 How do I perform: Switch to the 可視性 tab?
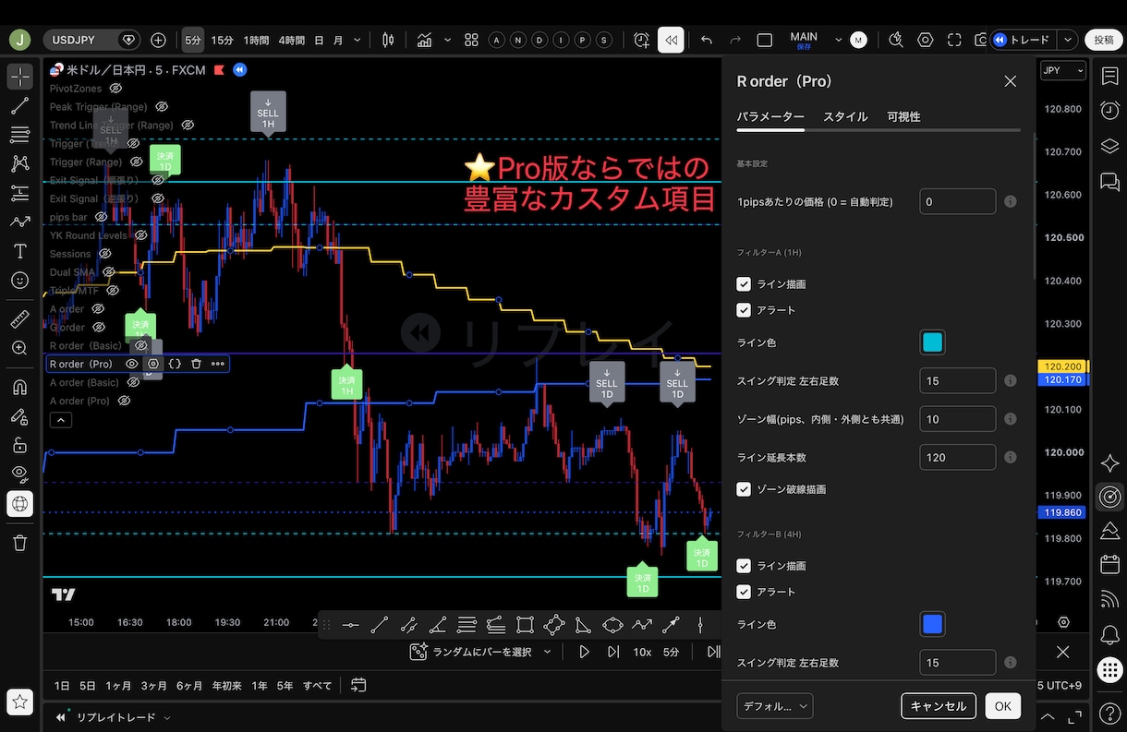[903, 116]
